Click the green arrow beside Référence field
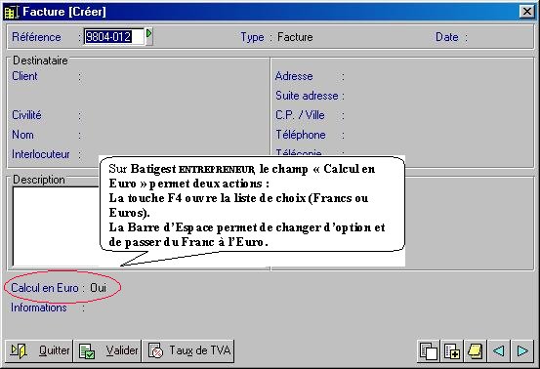 click(148, 36)
